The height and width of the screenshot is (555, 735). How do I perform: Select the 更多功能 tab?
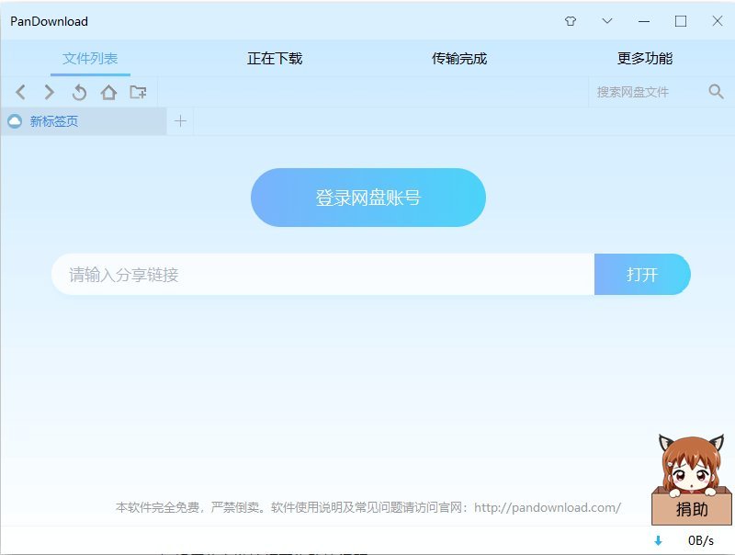(x=645, y=59)
